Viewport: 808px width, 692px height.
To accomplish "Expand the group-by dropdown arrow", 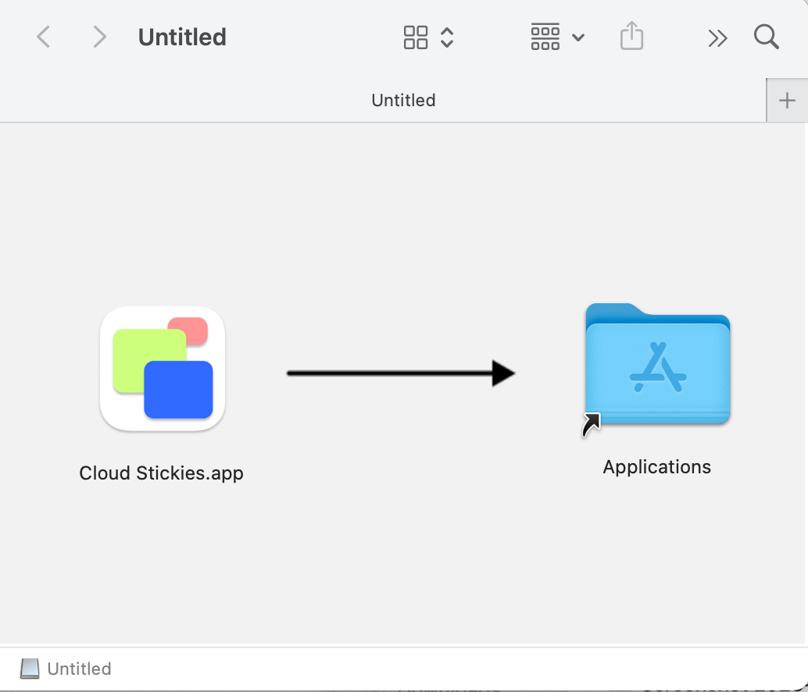I will [578, 37].
